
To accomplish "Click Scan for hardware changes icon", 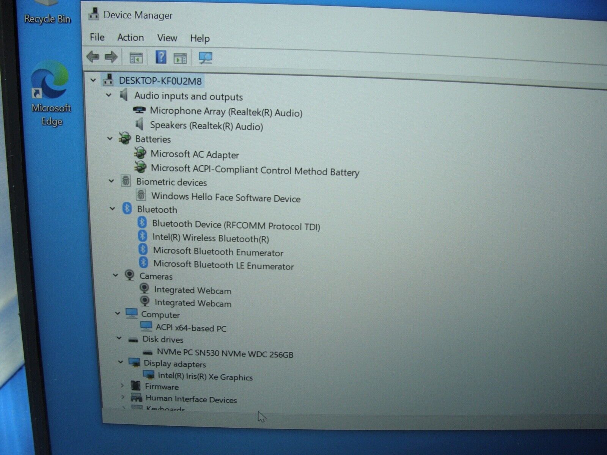I will coord(205,58).
